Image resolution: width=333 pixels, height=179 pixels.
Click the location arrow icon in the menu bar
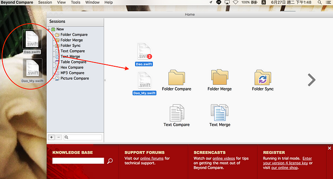tap(211, 2)
